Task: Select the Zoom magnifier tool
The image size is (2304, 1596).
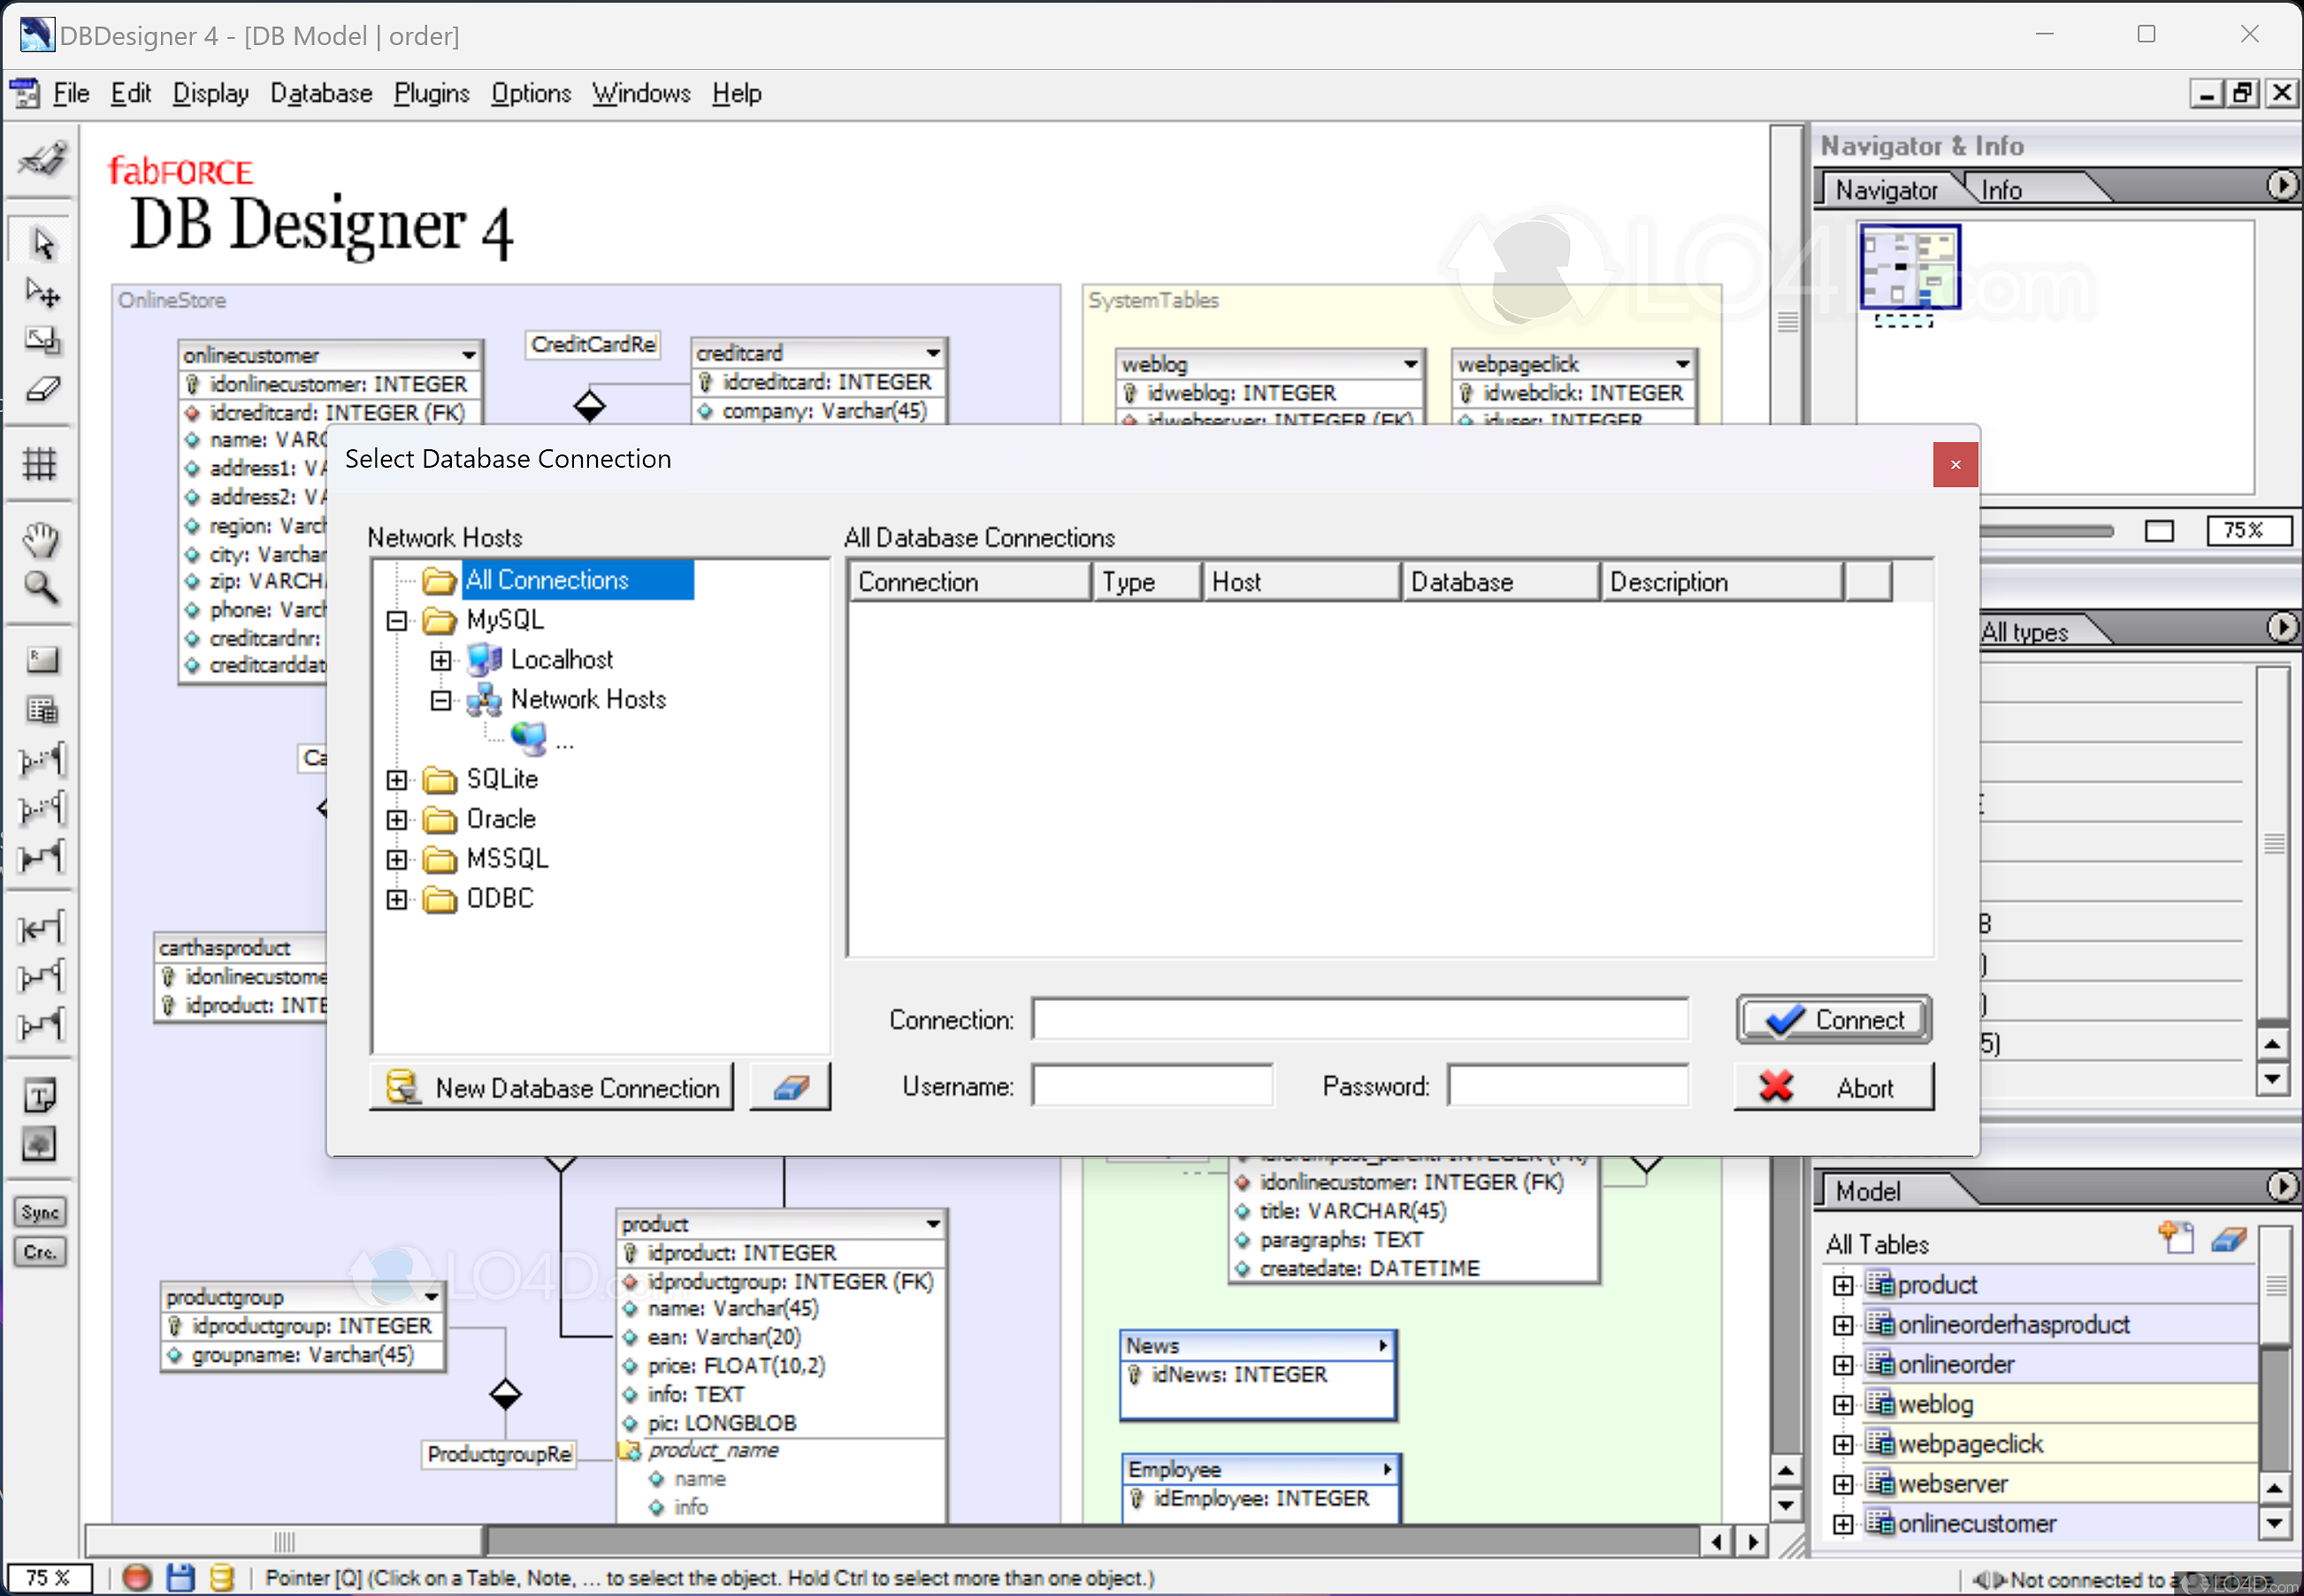Action: pyautogui.click(x=41, y=588)
